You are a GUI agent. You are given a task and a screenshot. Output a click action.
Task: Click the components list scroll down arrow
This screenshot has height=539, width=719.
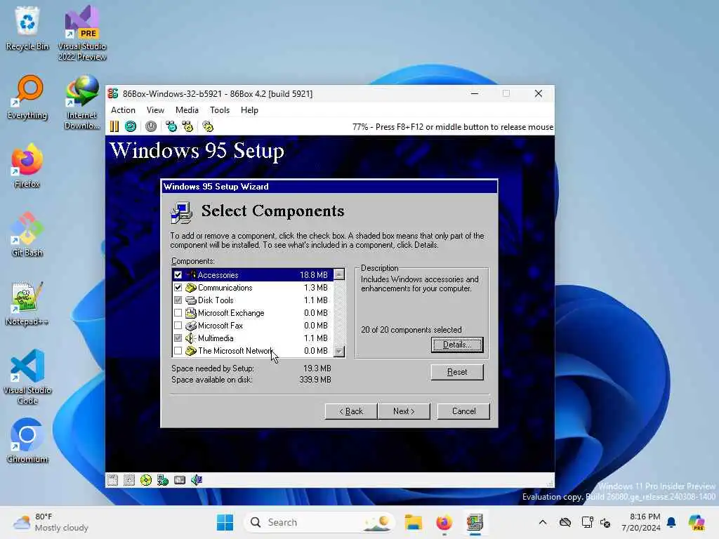339,351
